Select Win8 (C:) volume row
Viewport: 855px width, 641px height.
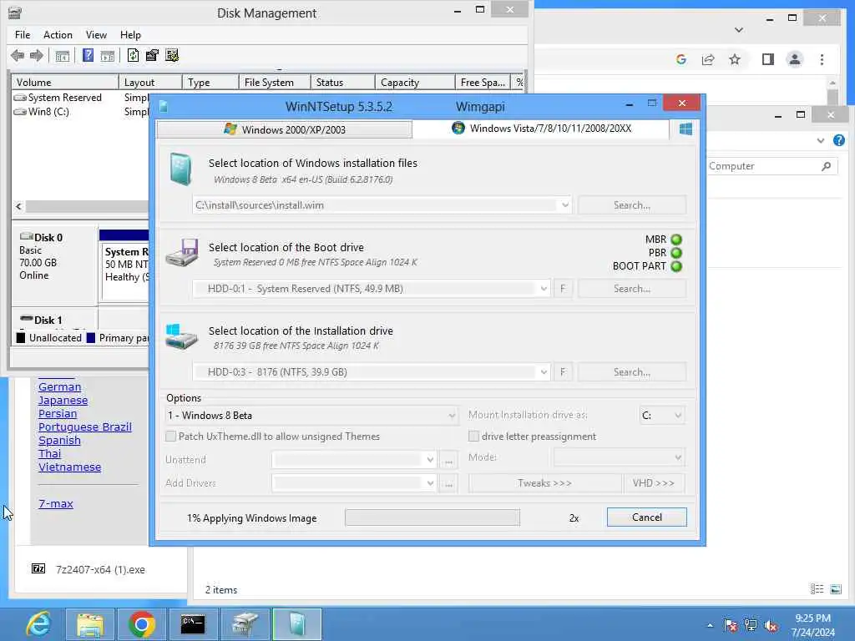(x=80, y=112)
